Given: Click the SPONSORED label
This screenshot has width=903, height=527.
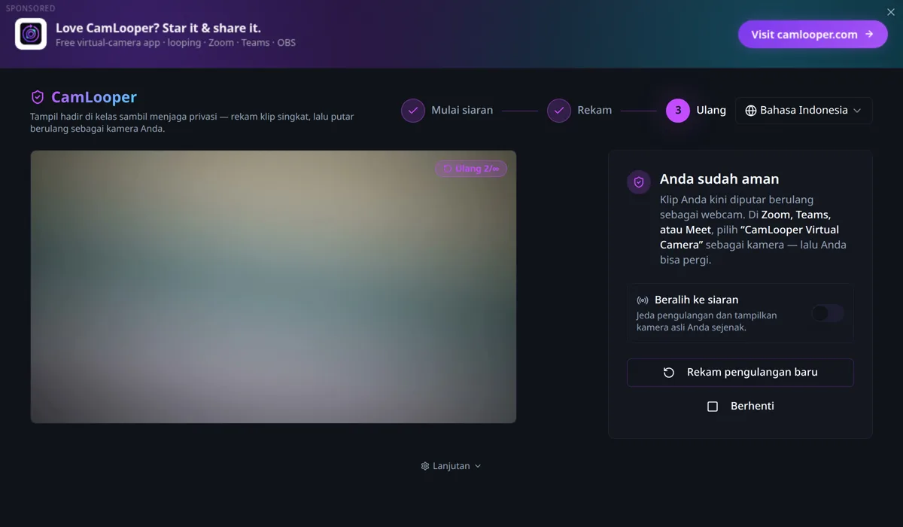Looking at the screenshot, I should tap(31, 8).
